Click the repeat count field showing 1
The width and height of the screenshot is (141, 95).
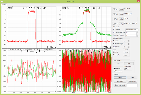(x=132, y=85)
